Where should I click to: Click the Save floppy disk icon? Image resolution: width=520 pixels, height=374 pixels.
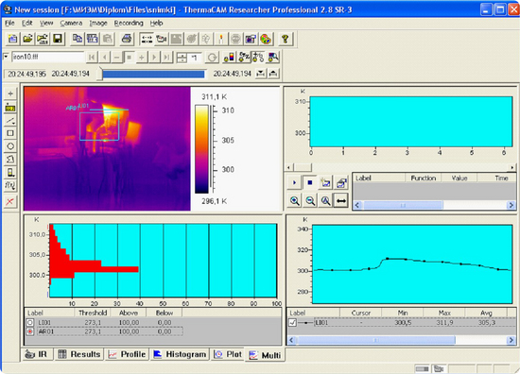pyautogui.click(x=58, y=39)
